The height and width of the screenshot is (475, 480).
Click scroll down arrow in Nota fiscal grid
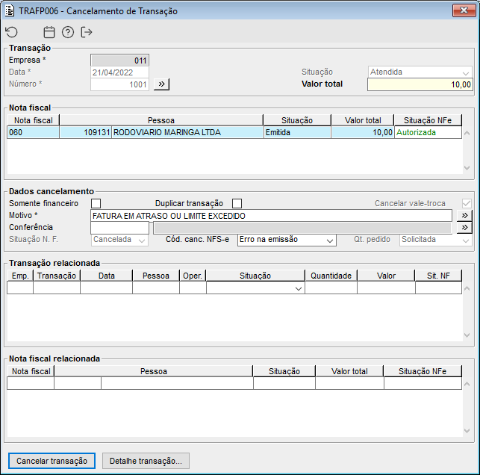click(x=467, y=168)
